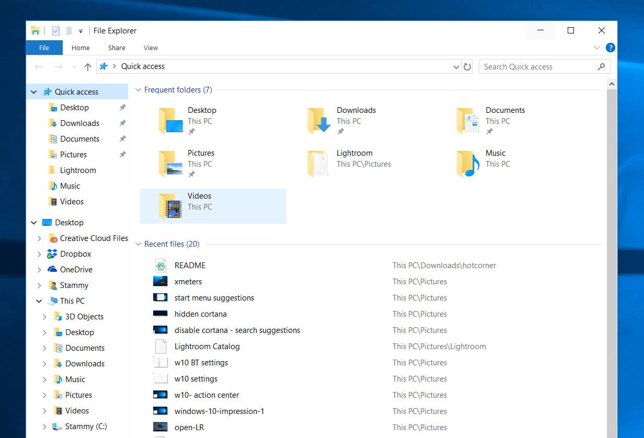This screenshot has width=644, height=438.
Task: Click the Stammy user icon in navigation pane
Action: pyautogui.click(x=53, y=285)
